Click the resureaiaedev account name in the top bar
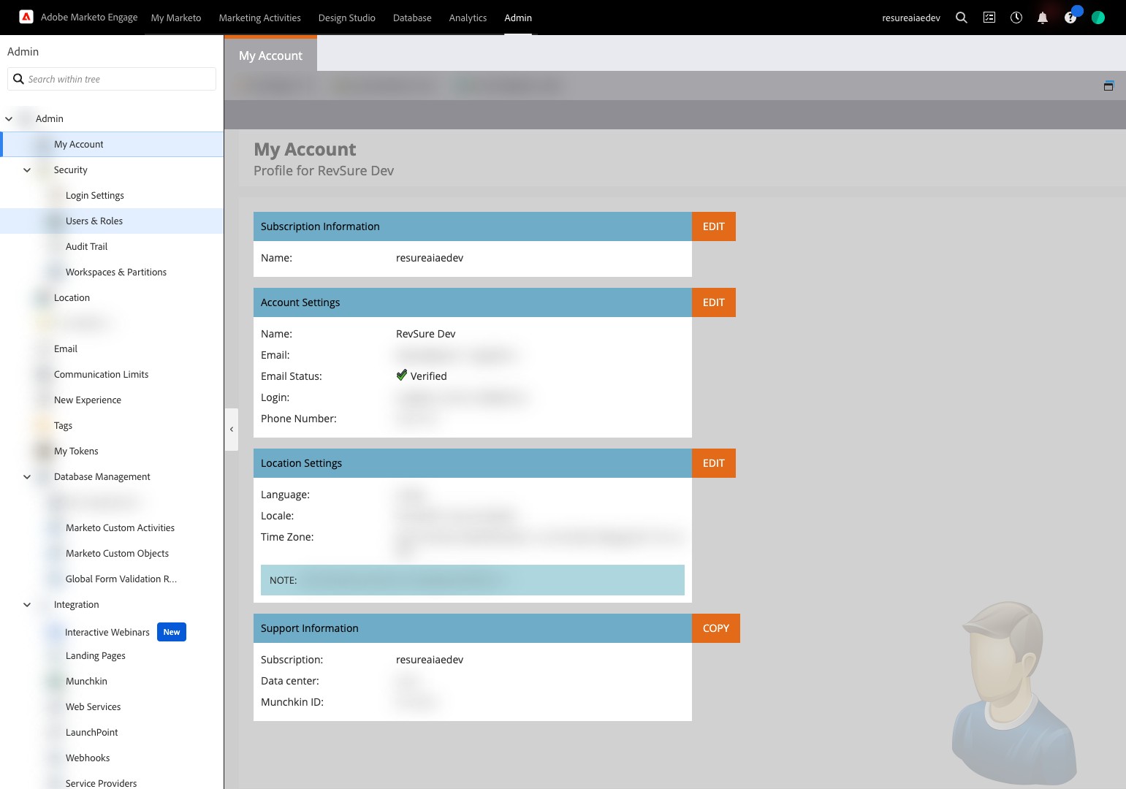Image resolution: width=1126 pixels, height=789 pixels. pyautogui.click(x=911, y=18)
